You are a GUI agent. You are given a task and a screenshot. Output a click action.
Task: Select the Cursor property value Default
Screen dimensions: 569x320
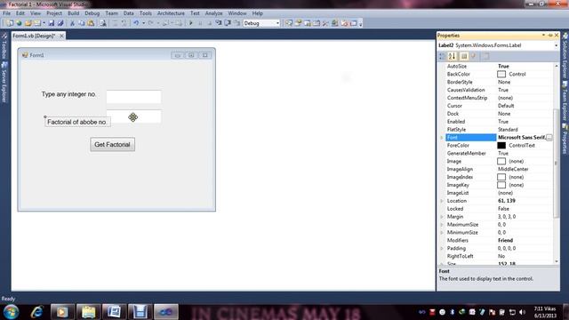coord(506,106)
